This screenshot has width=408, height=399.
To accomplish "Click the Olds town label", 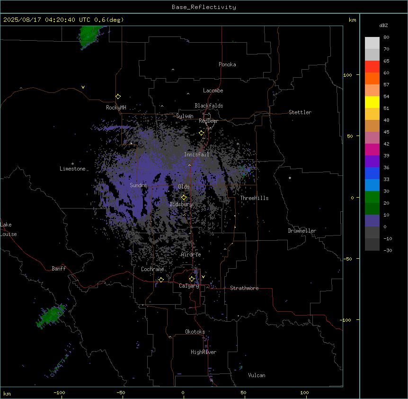I will tap(184, 187).
